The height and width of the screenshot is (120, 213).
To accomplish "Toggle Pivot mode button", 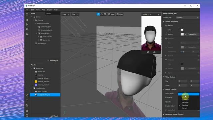I will coord(120,14).
